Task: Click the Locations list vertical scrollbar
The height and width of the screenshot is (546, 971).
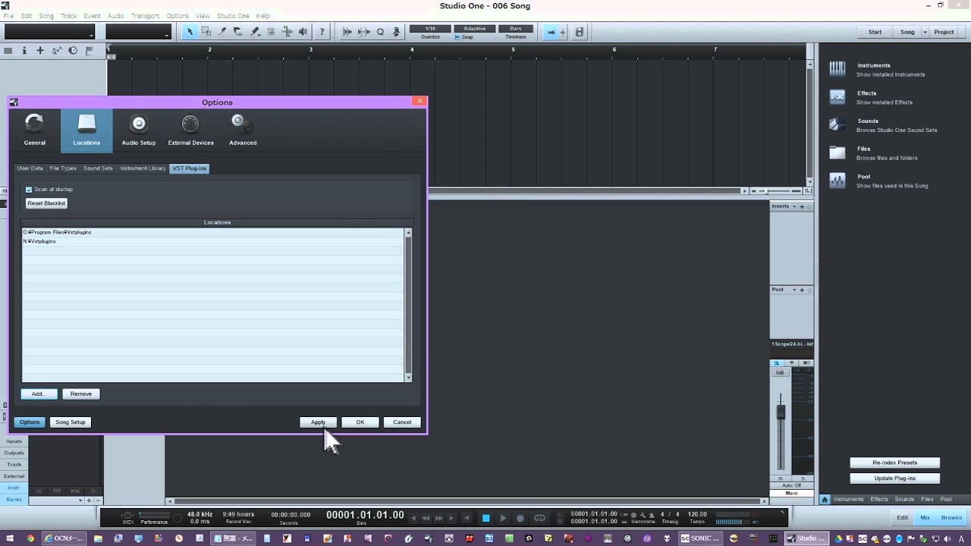Action: tap(408, 305)
